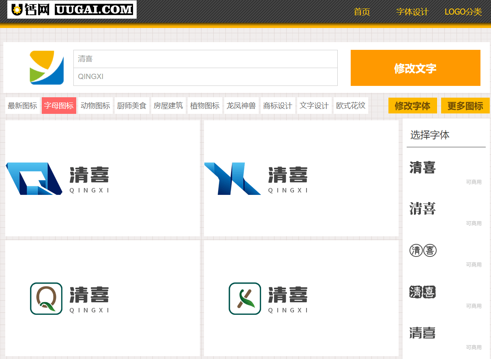Click the 修改字体 button

point(412,106)
